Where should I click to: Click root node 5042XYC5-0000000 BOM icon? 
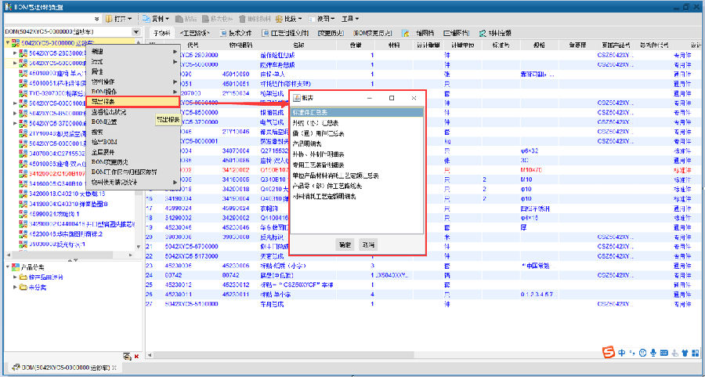point(16,43)
